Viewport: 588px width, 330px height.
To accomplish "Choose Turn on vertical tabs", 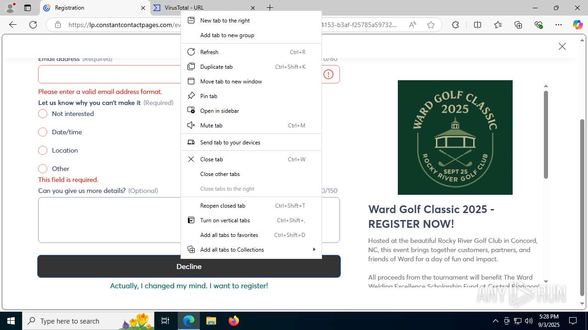I will (251, 220).
